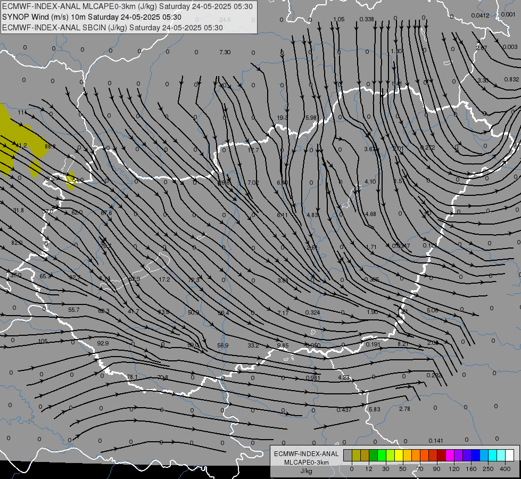Click the map value 19.3

tap(283, 118)
